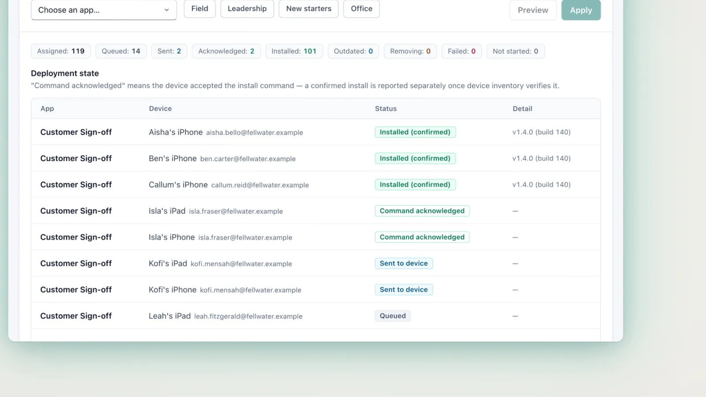The height and width of the screenshot is (397, 706).
Task: Click Installed (confirmed) badge for Aisha's iPhone
Action: click(x=415, y=132)
